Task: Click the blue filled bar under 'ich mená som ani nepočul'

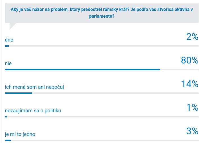Action: [19, 93]
